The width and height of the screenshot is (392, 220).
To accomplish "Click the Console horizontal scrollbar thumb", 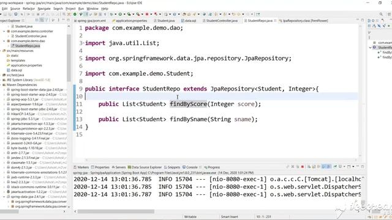I will tap(116, 211).
